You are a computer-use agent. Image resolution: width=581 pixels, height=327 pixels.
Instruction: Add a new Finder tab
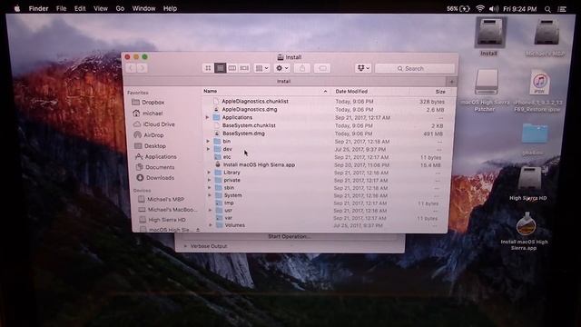coord(452,81)
